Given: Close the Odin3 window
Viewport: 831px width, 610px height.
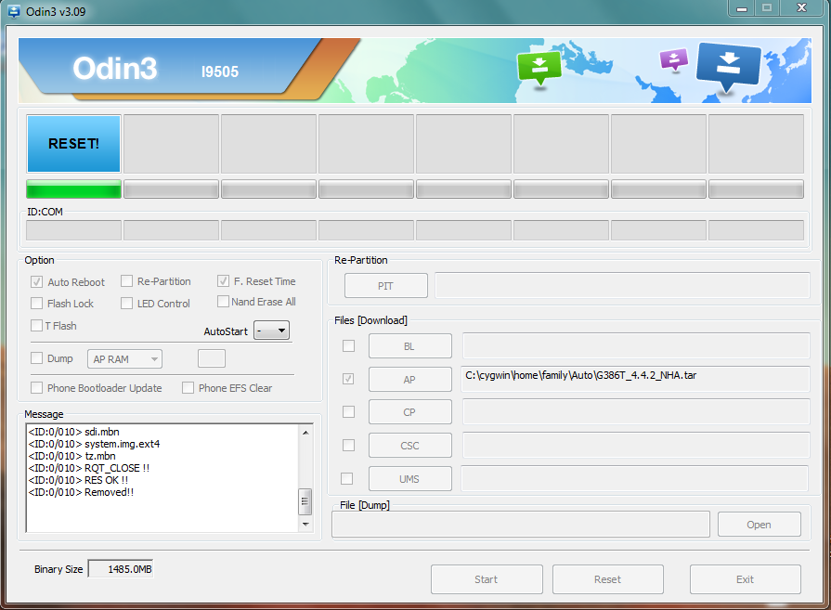Looking at the screenshot, I should point(801,8).
